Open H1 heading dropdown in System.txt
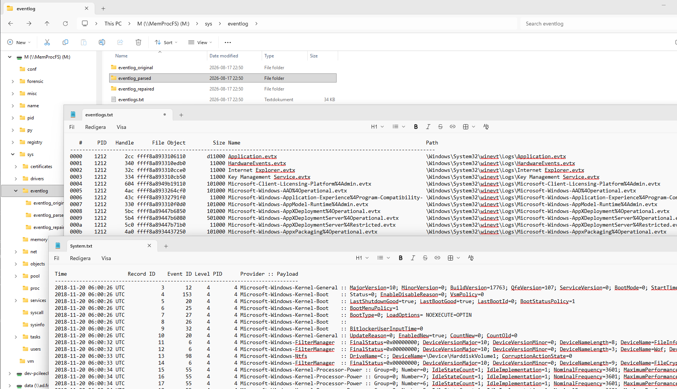 [x=362, y=258]
